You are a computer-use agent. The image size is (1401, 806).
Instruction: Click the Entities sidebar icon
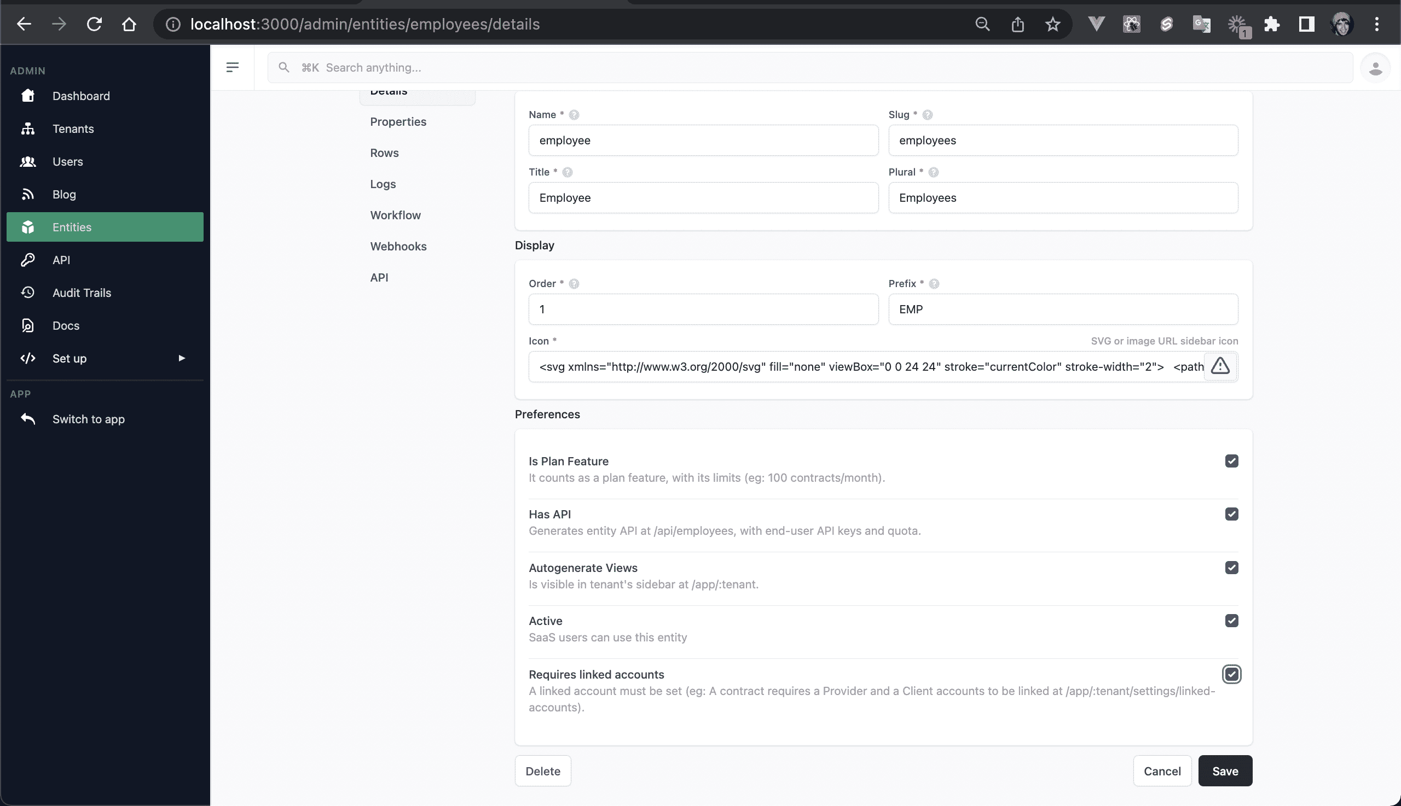tap(28, 227)
